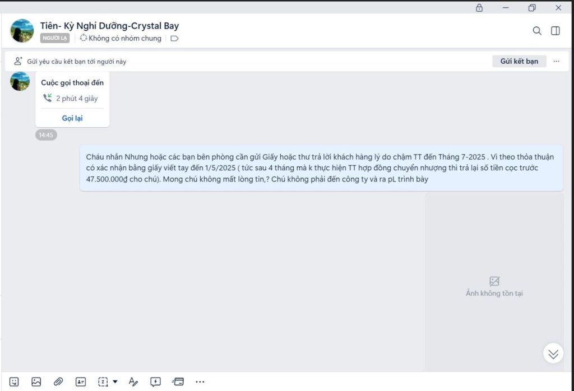Screen dimensions: 574x391
Task: Send a contact card
Action: click(x=81, y=382)
